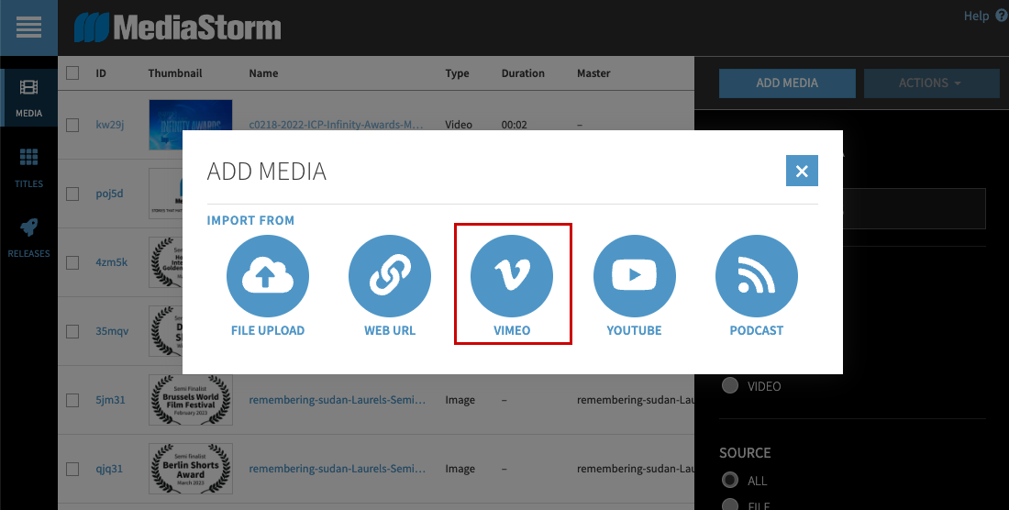Open media ID 5jm31
The image size is (1009, 510).
(x=110, y=400)
